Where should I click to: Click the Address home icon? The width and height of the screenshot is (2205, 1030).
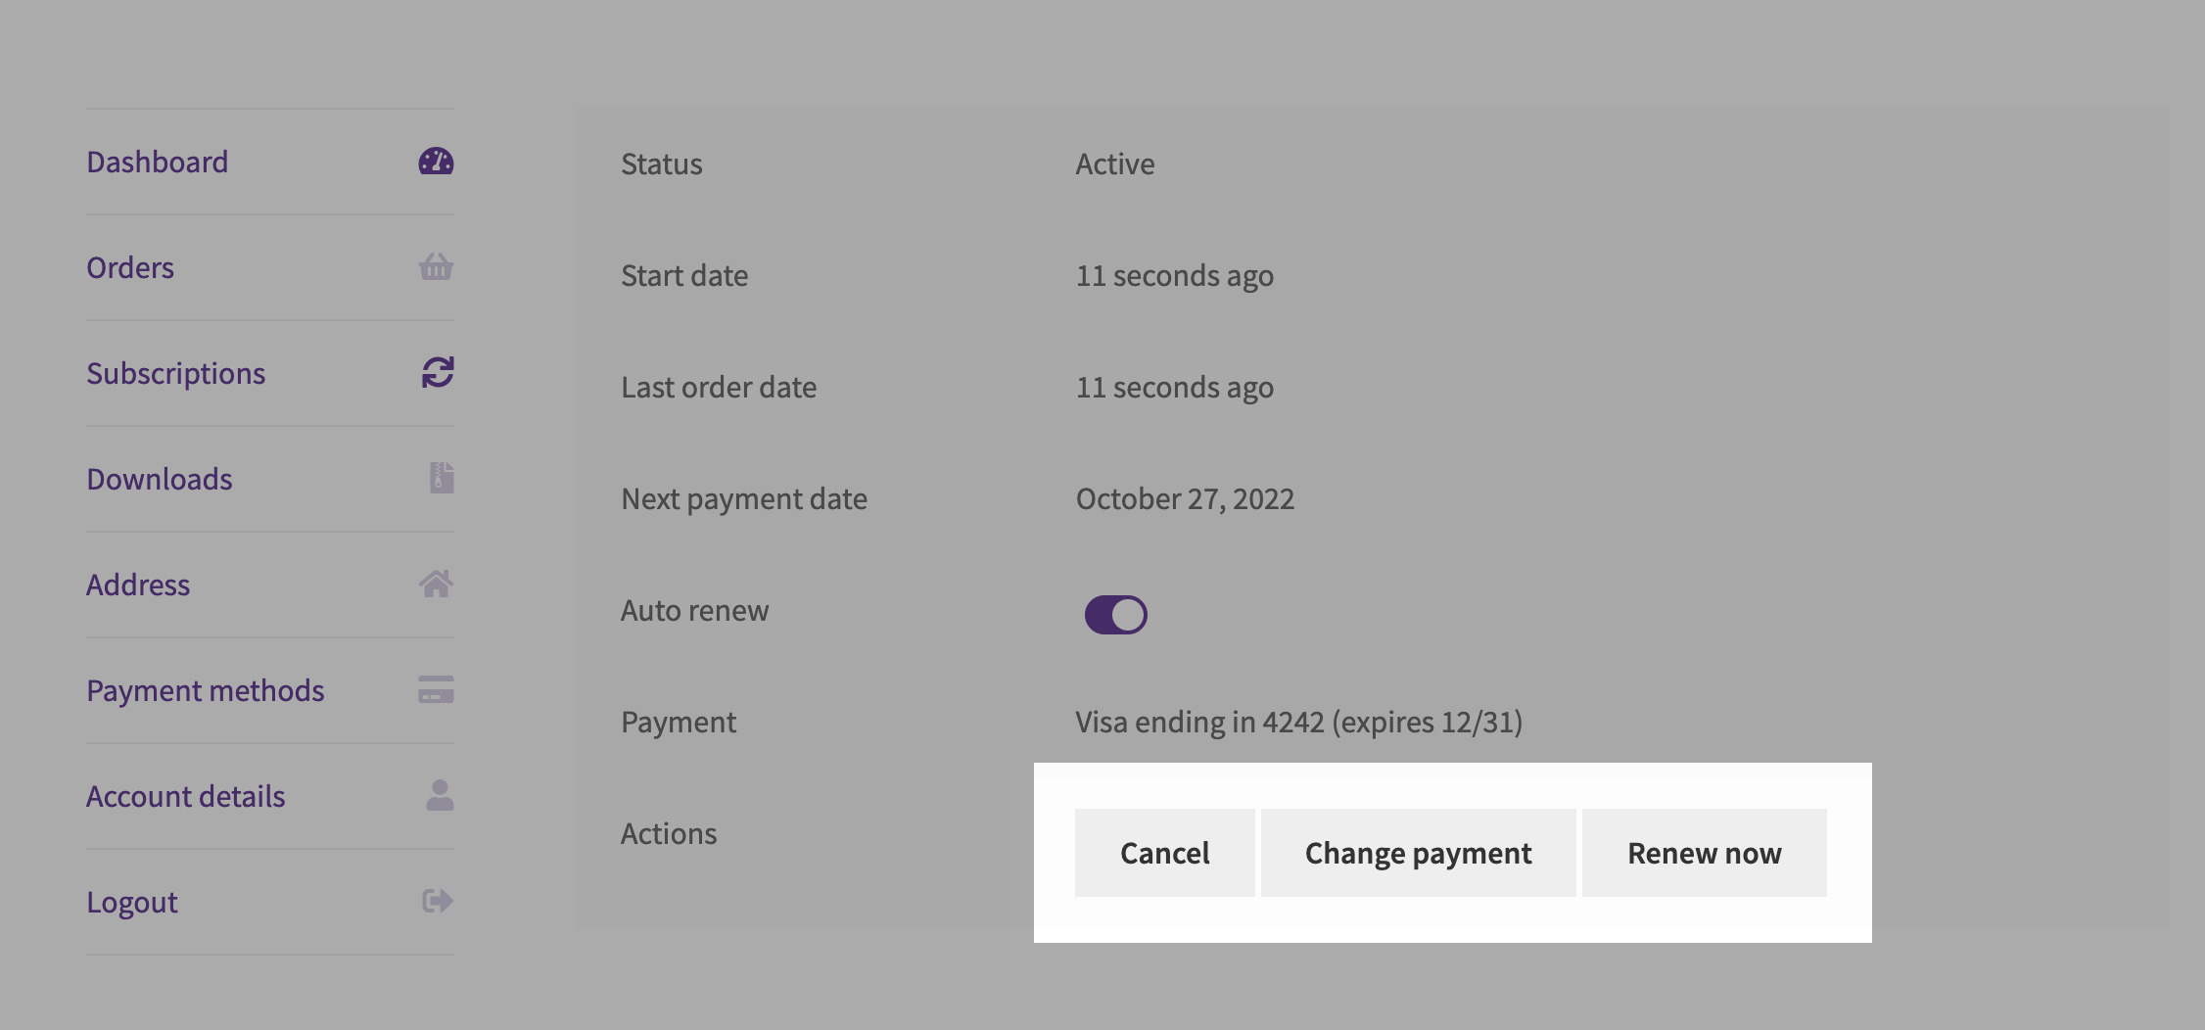pyautogui.click(x=437, y=585)
